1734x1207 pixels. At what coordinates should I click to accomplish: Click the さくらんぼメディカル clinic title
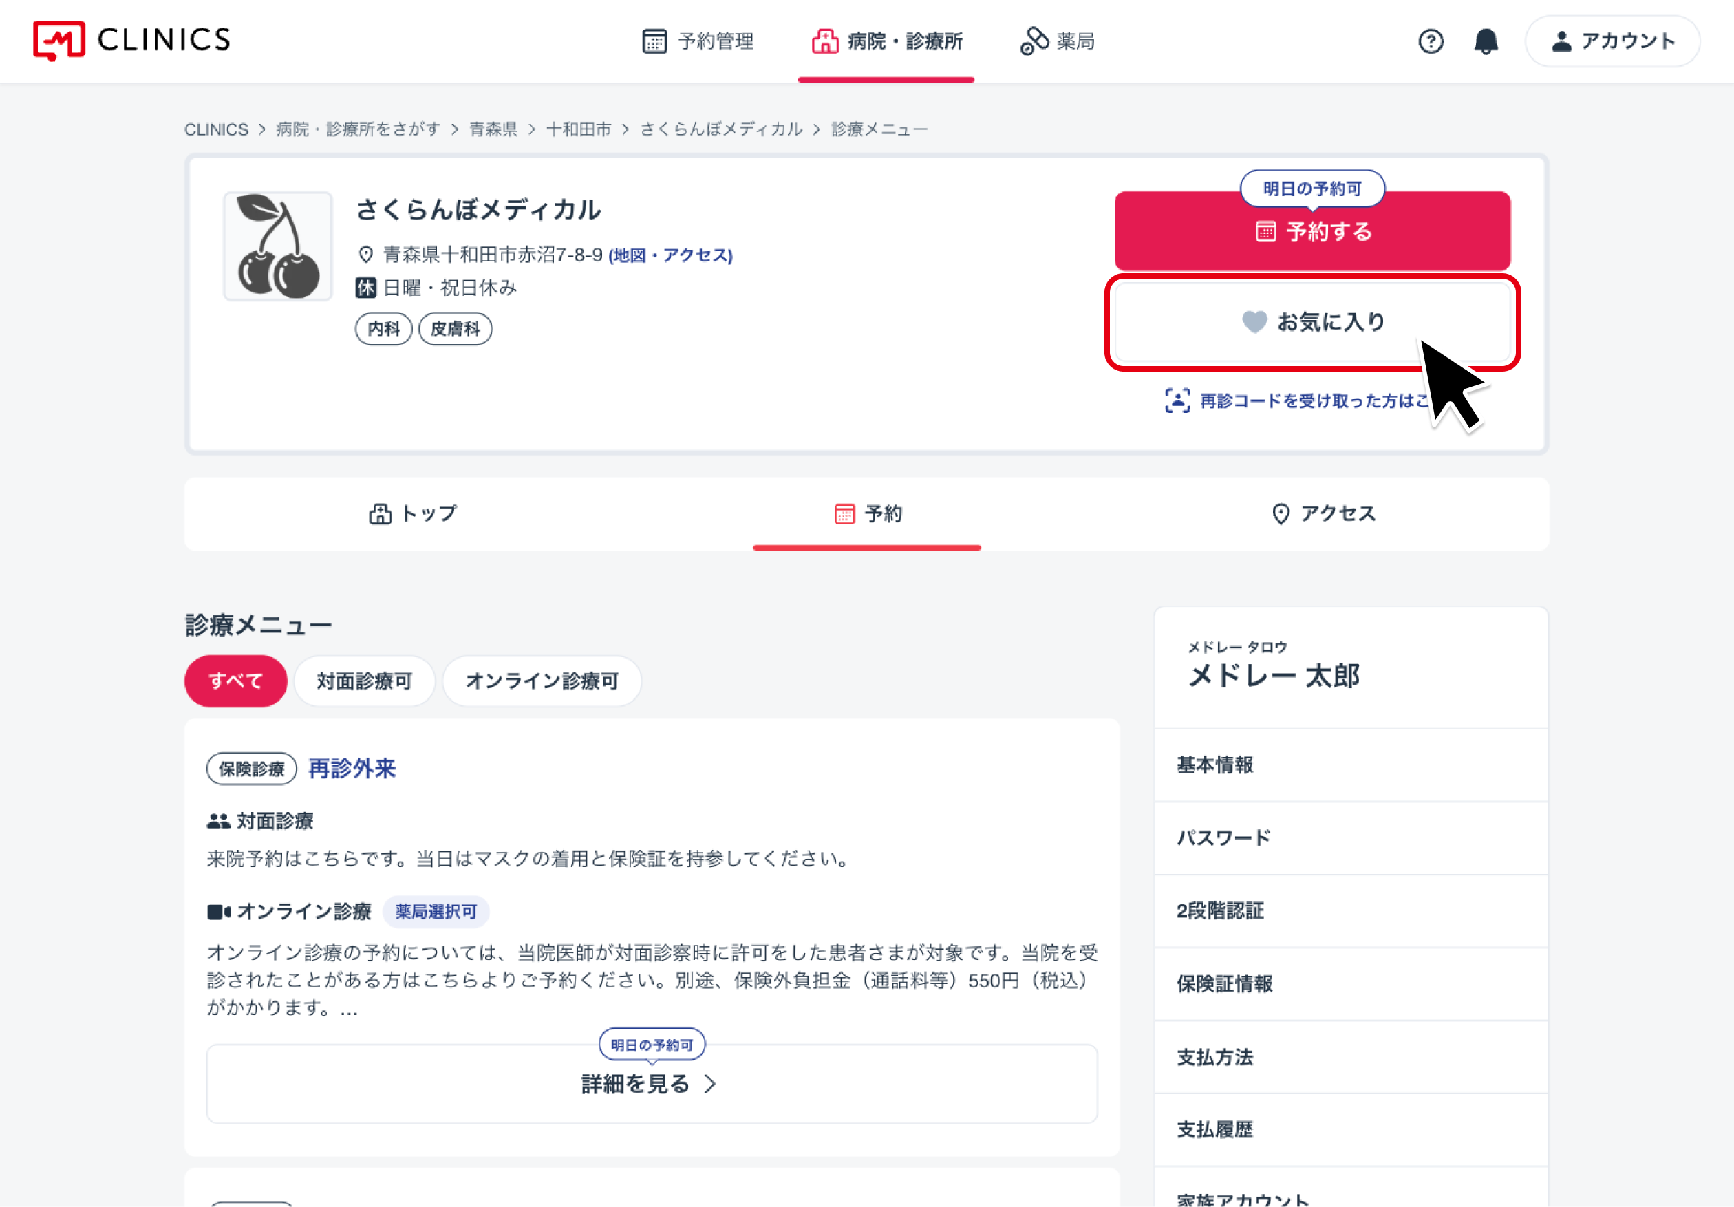[479, 210]
